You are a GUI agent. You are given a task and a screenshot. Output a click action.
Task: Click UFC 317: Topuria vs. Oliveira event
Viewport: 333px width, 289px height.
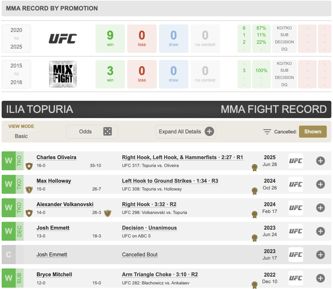[x=150, y=166]
